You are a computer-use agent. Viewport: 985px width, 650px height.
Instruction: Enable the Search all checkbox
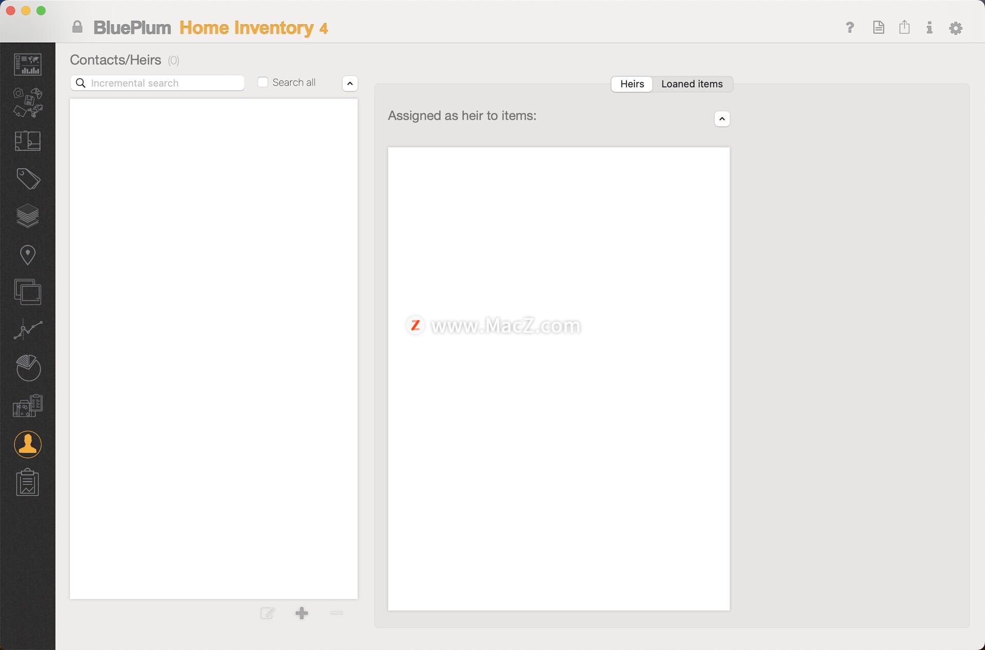point(263,82)
